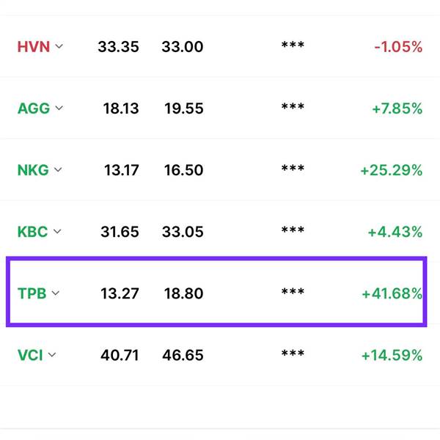The height and width of the screenshot is (440, 440).
Task: Click the +25.29% gain for NKG
Action: coord(392,170)
